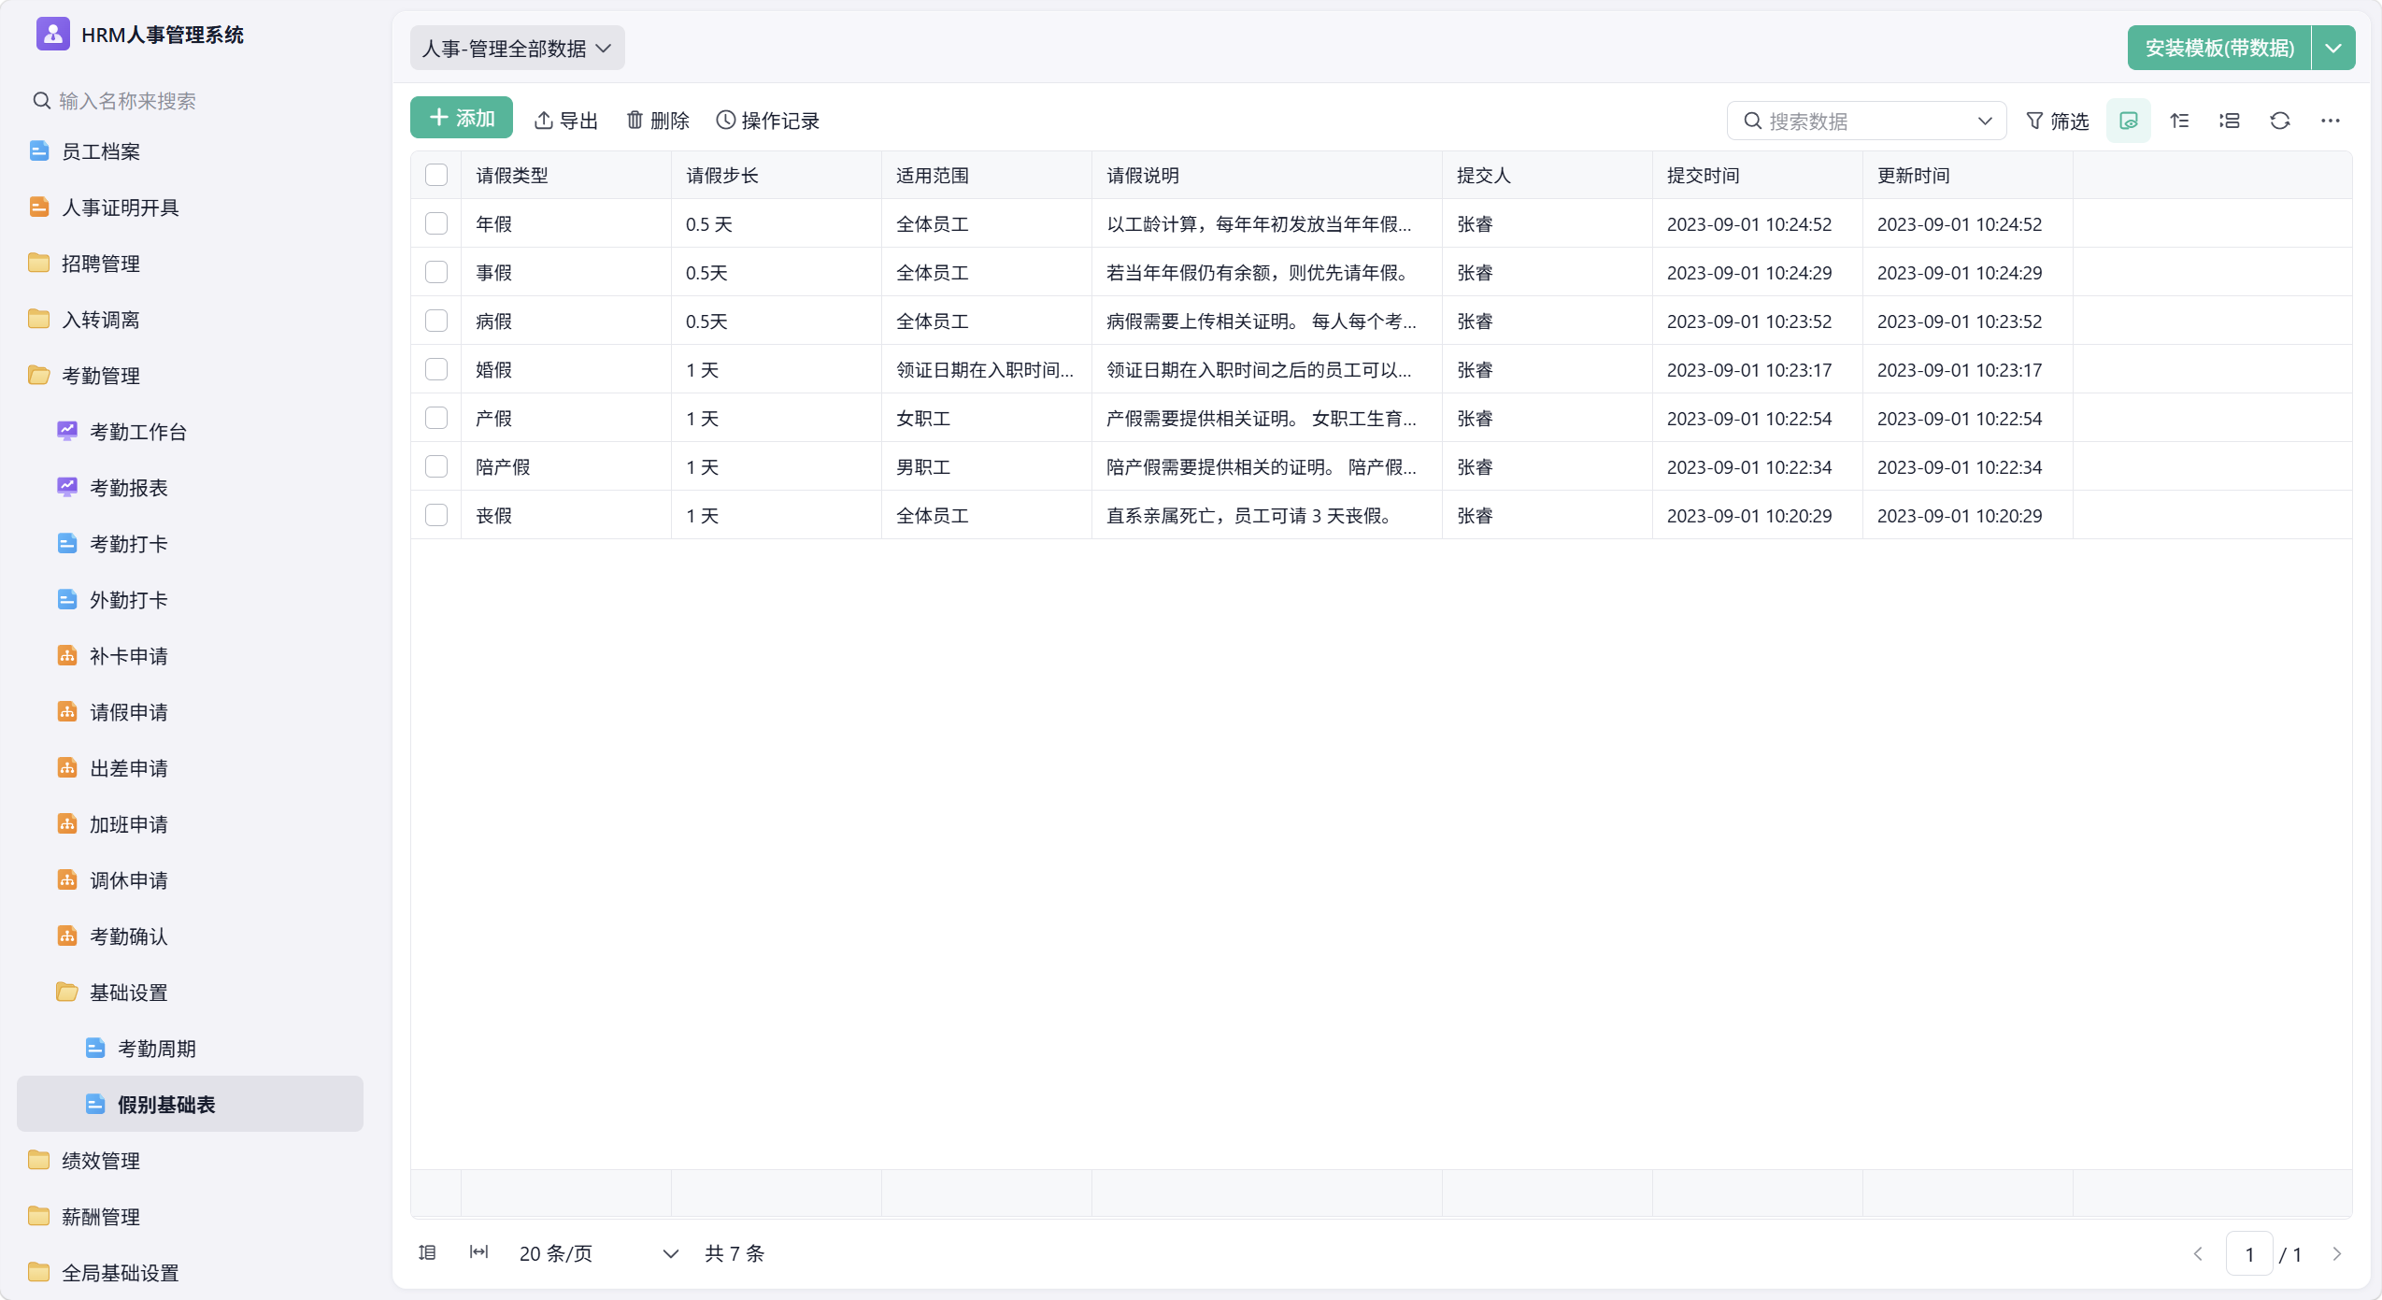The width and height of the screenshot is (2382, 1300).
Task: Open the 20 条/页 page size dropdown
Action: (x=598, y=1253)
